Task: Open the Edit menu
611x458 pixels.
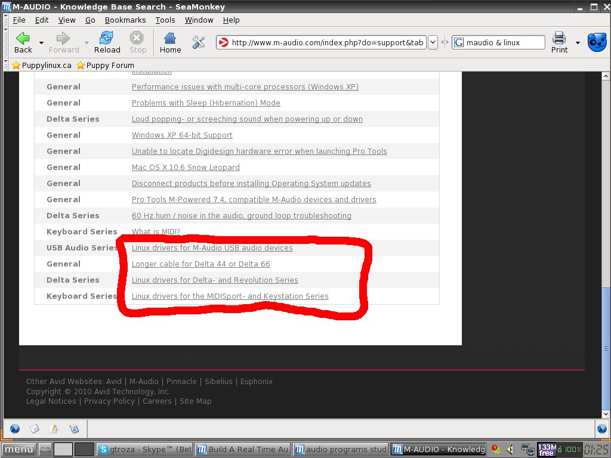Action: click(x=42, y=20)
